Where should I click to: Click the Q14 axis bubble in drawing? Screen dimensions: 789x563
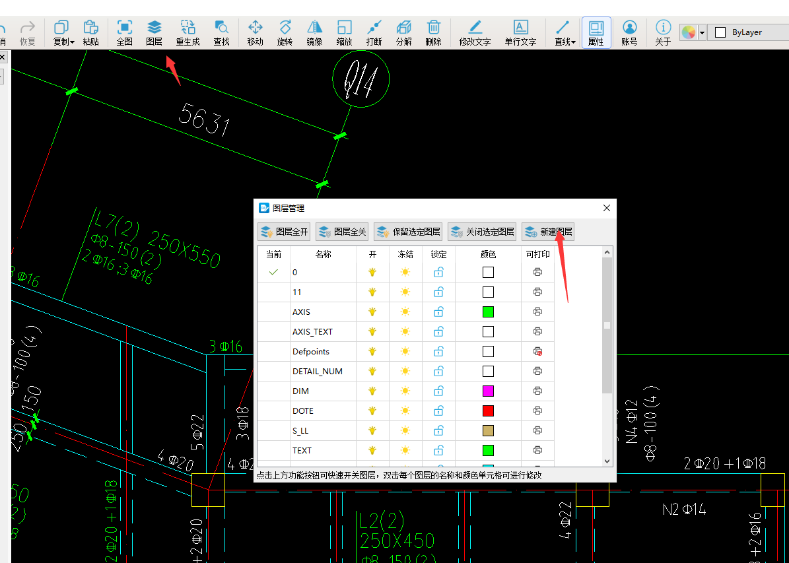coord(360,79)
